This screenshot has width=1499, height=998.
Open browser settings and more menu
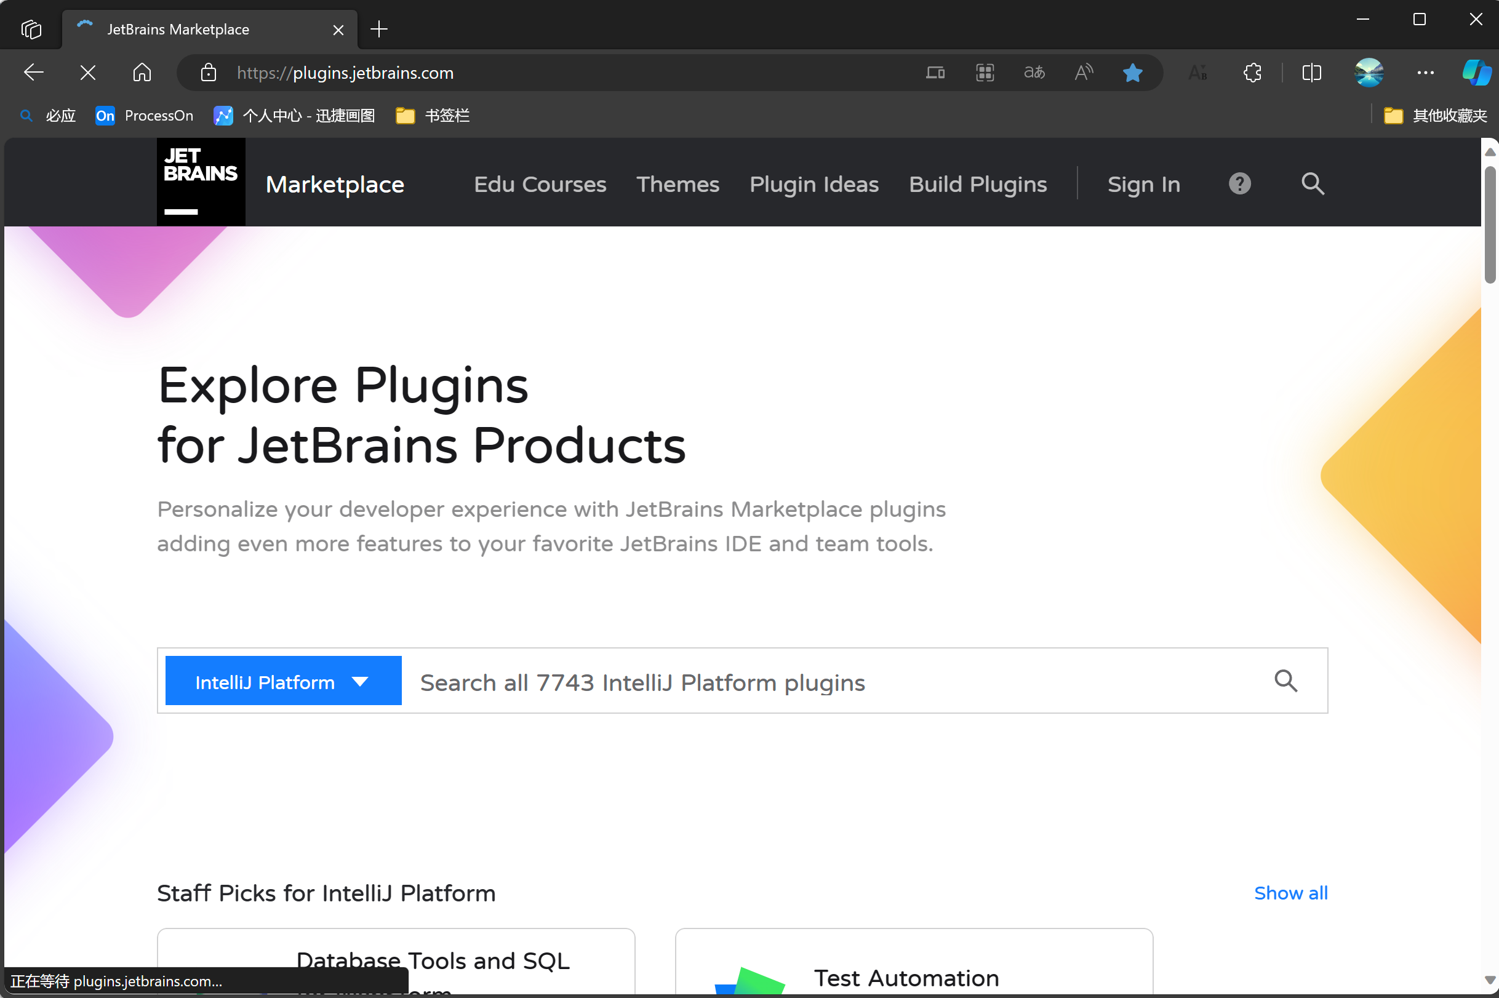(x=1425, y=73)
